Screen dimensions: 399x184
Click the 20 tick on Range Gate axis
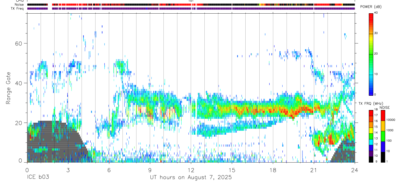pos(19,123)
